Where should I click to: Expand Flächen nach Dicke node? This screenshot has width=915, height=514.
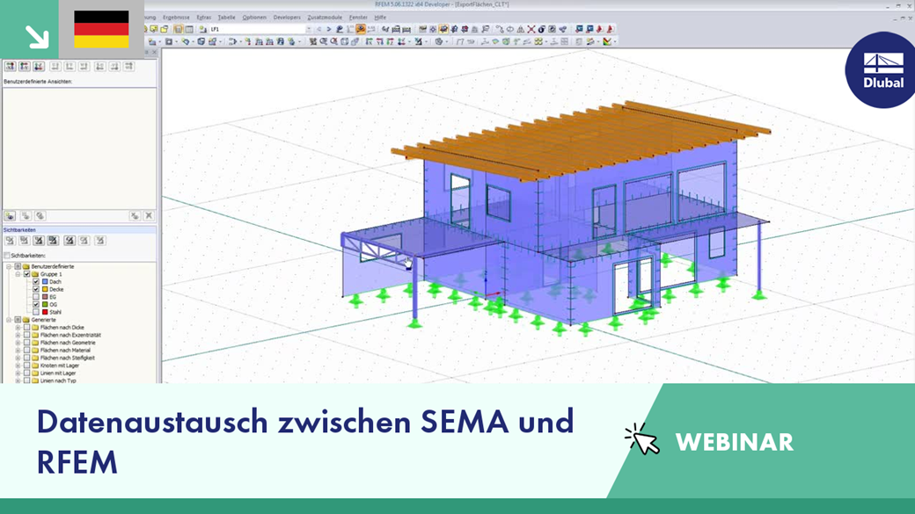pyautogui.click(x=18, y=328)
